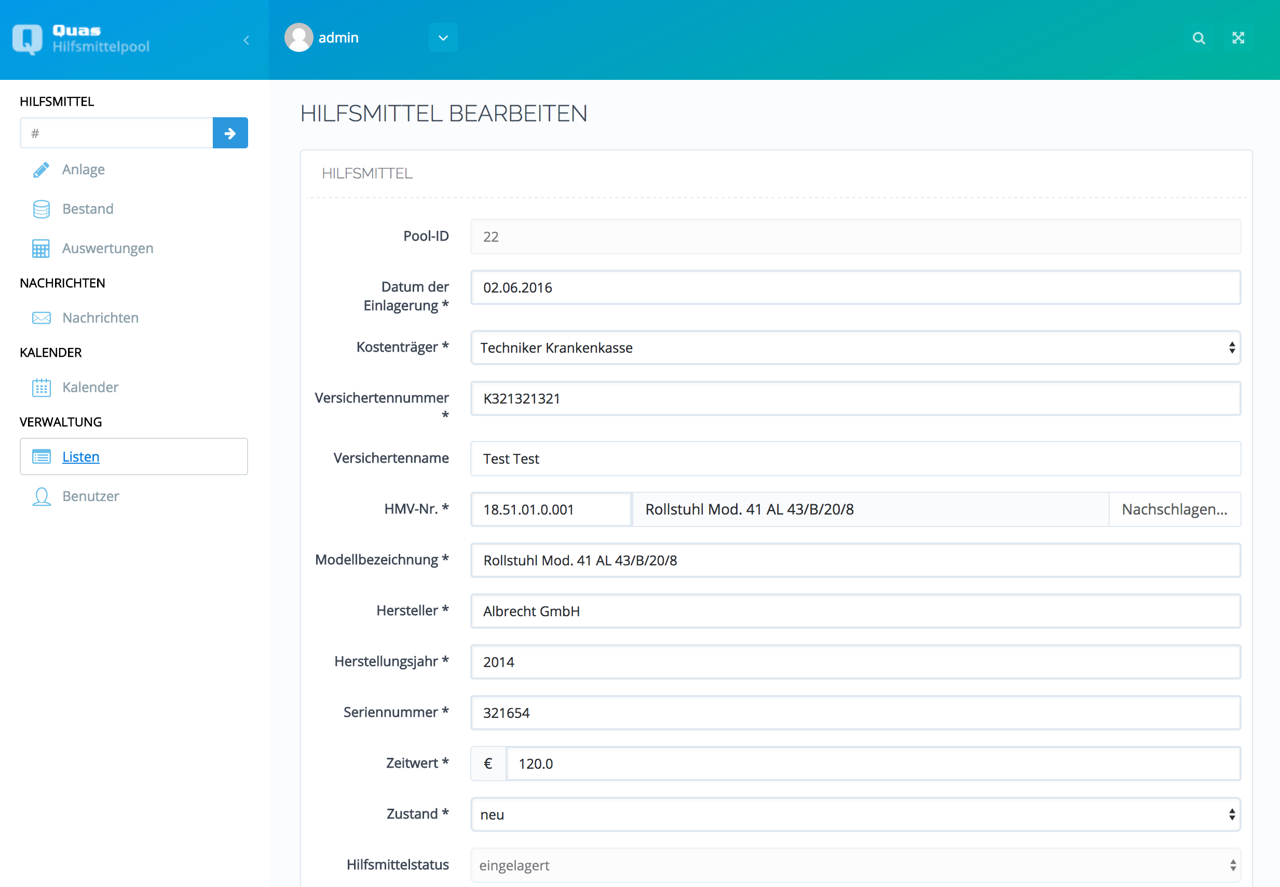1280x887 pixels.
Task: Collapse the sidebar with the chevron
Action: tap(247, 39)
